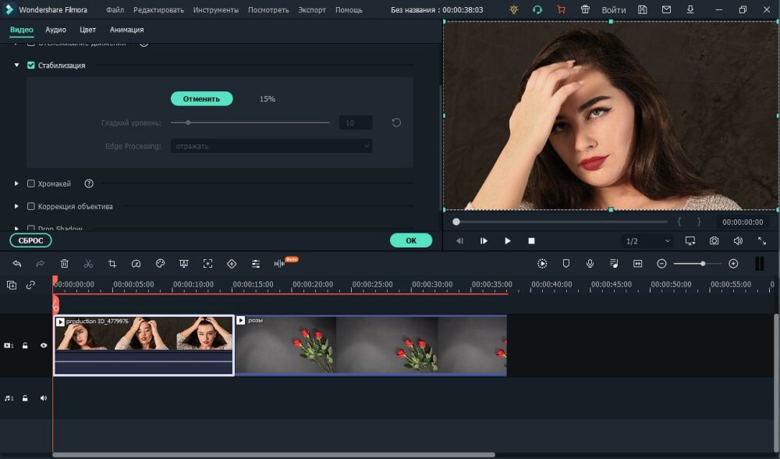Click the preview volume speaker icon
This screenshot has width=780, height=459.
pyautogui.click(x=738, y=241)
